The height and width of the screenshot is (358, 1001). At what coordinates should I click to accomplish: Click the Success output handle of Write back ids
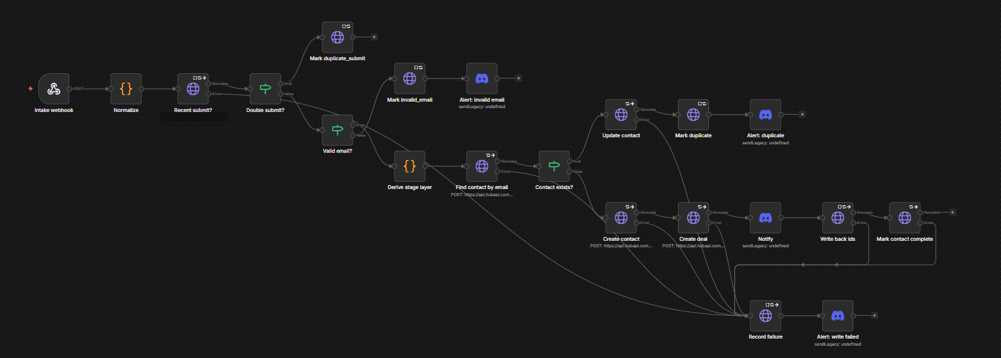pos(853,212)
